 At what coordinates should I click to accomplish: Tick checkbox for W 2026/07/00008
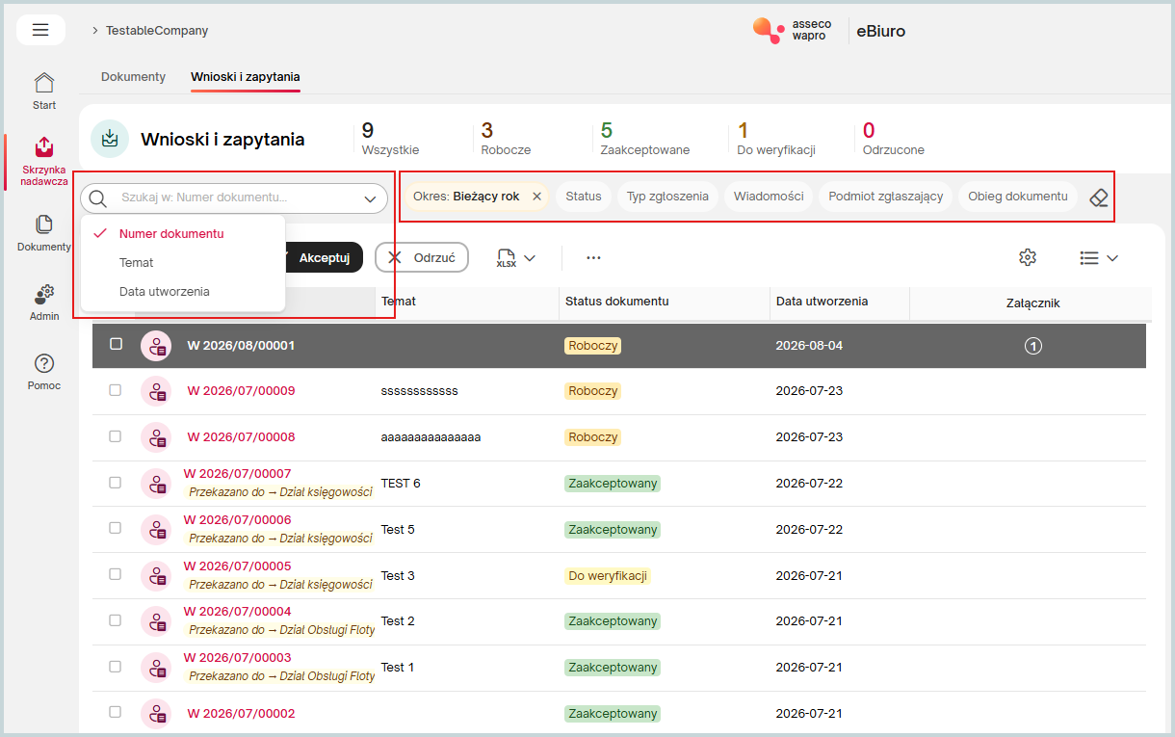pos(116,436)
